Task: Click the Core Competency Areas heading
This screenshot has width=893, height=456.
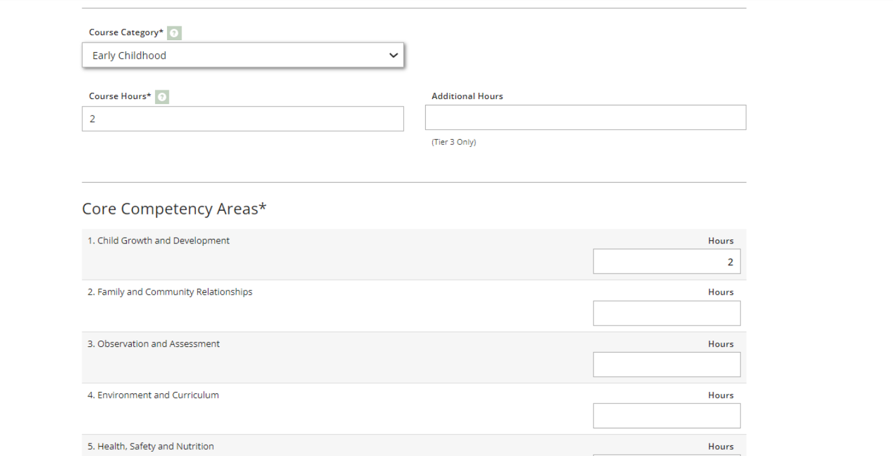Action: point(174,209)
